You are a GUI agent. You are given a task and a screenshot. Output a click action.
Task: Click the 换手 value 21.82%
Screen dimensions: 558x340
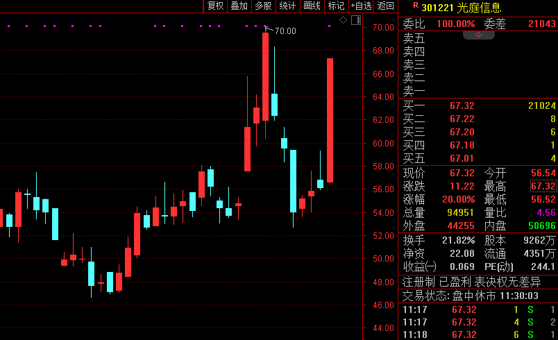coord(458,240)
